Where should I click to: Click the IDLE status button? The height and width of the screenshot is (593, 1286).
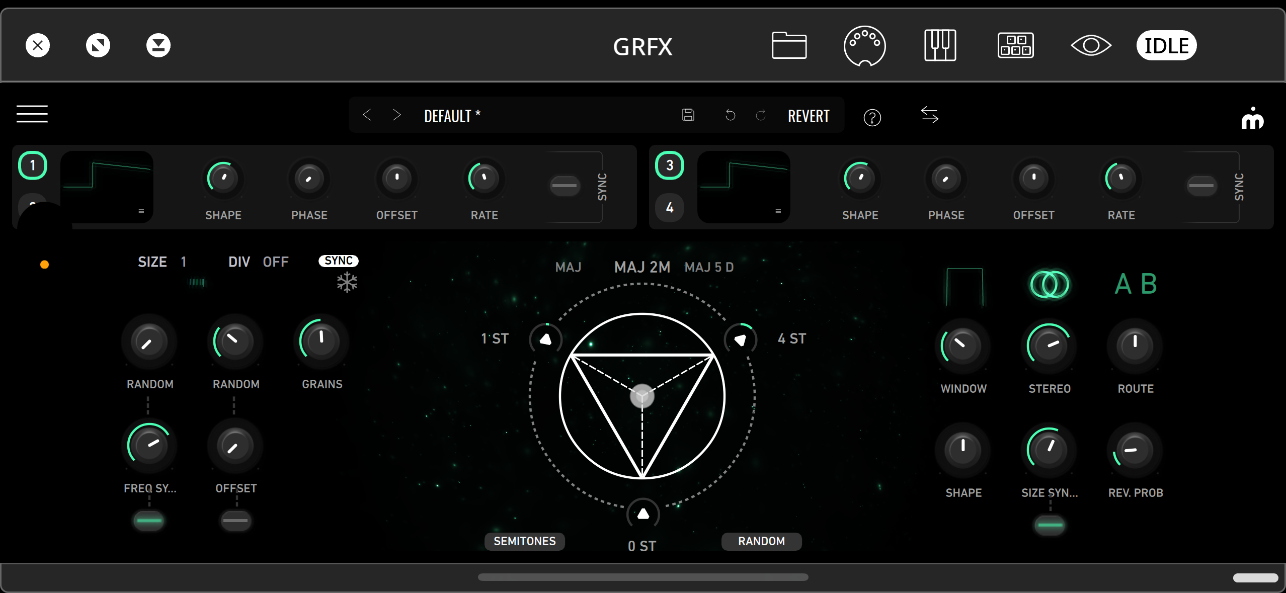[x=1166, y=46]
